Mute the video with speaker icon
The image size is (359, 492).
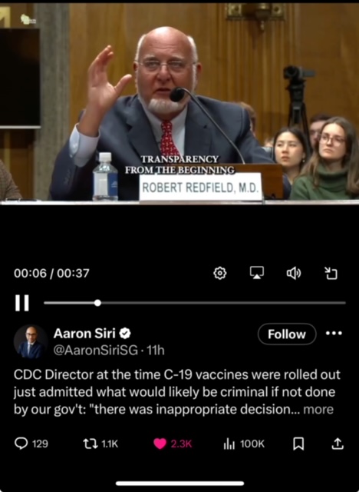(294, 274)
